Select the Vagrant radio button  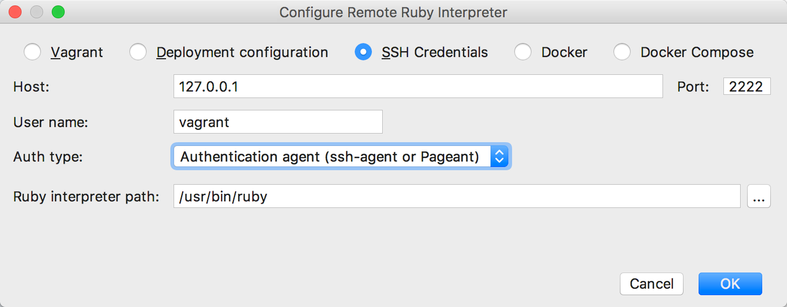[33, 52]
